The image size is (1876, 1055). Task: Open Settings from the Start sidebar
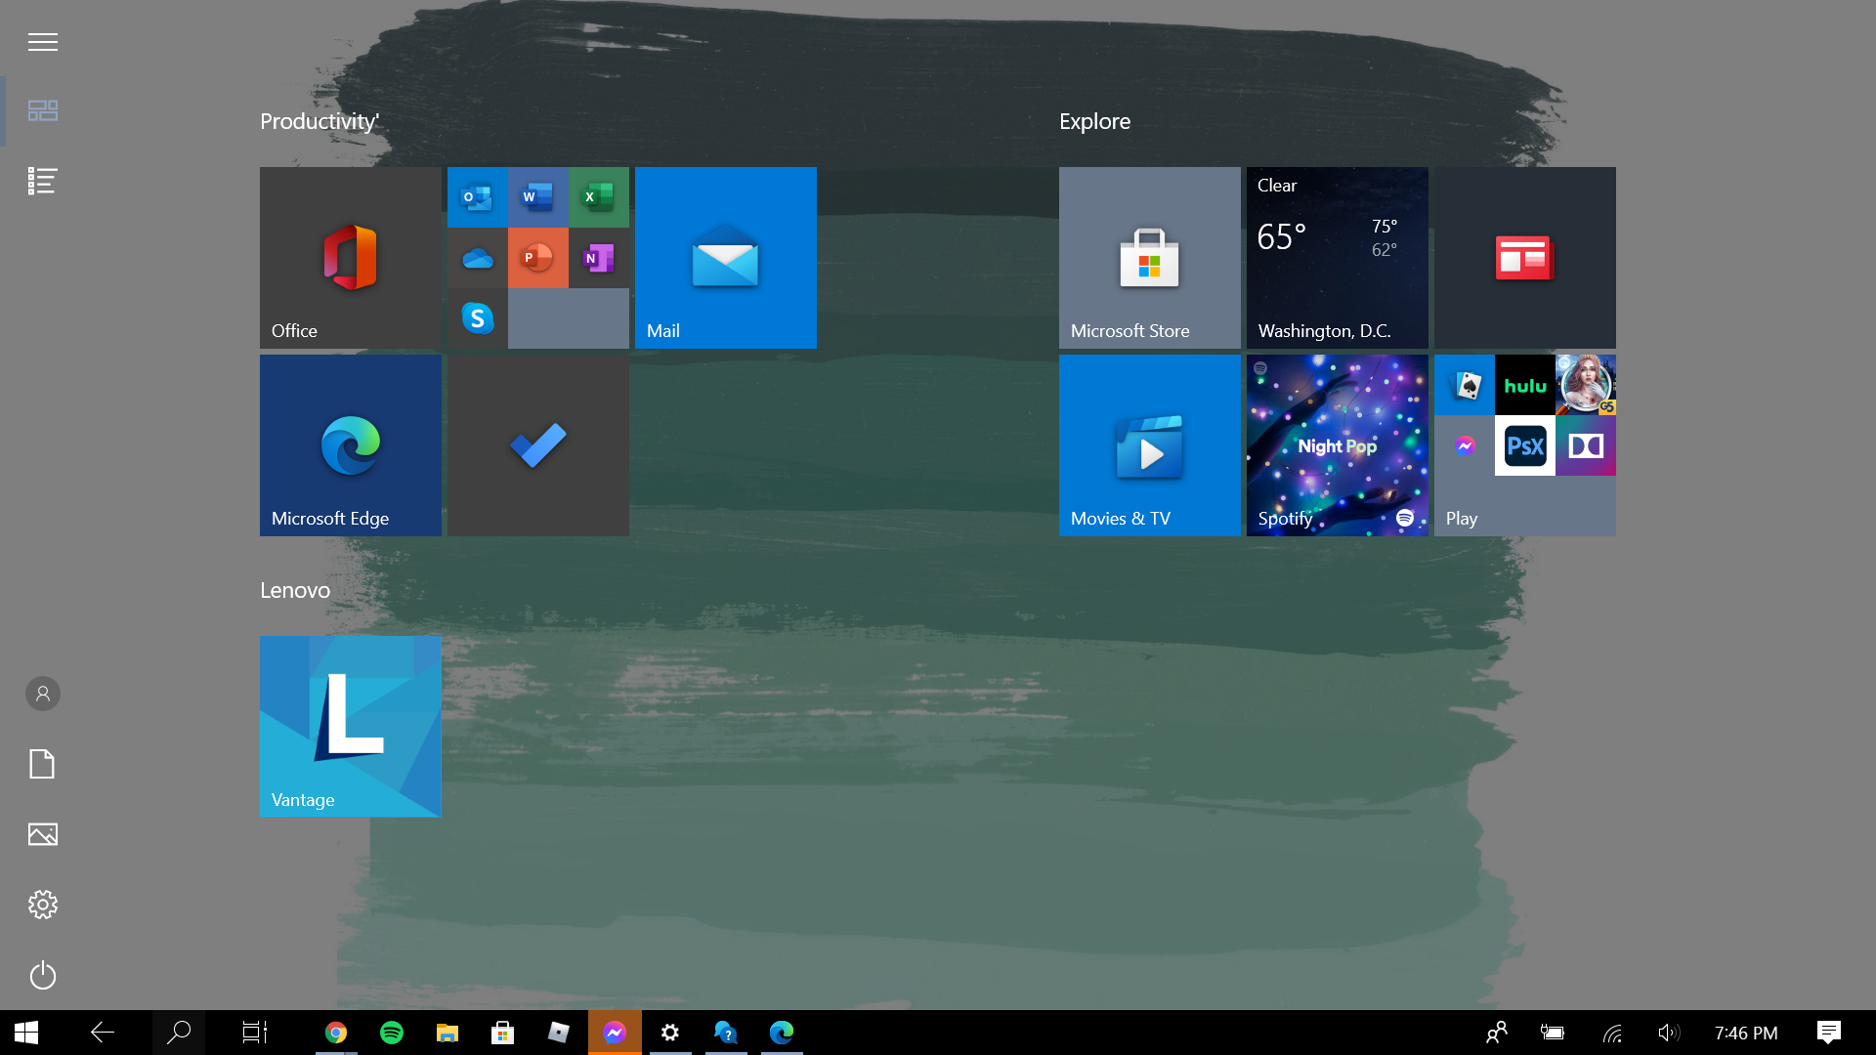pos(42,905)
